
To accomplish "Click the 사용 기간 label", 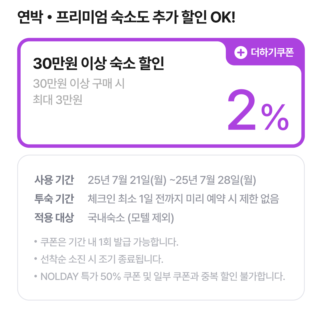I will [x=54, y=180].
